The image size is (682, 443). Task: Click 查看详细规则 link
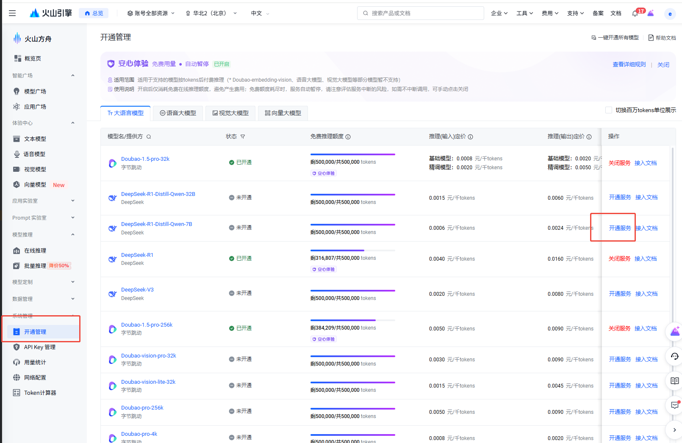pyautogui.click(x=629, y=64)
